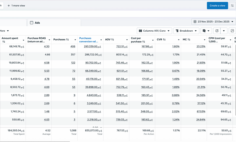Click the 406 purchases value link

point(73,46)
